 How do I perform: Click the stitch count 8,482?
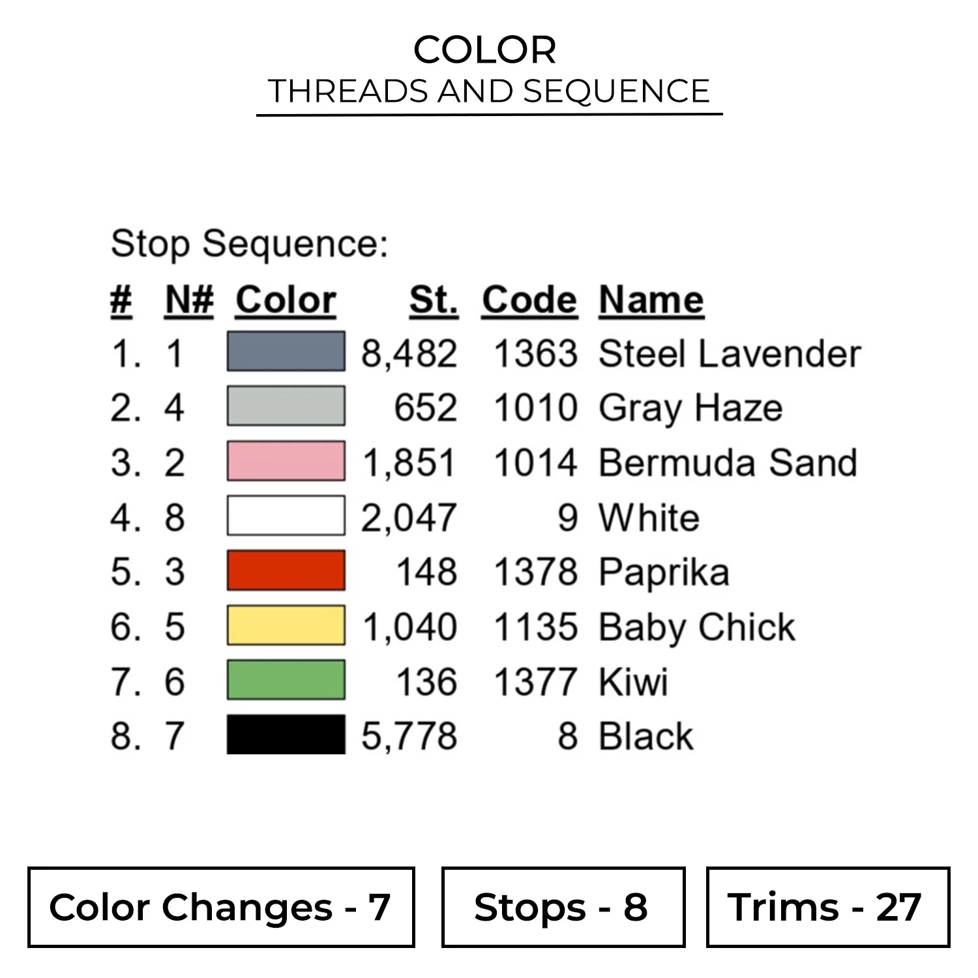(409, 354)
